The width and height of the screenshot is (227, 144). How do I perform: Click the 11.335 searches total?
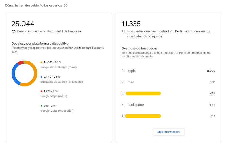coord(131,24)
